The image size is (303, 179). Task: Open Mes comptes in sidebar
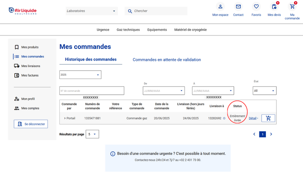(x=30, y=108)
